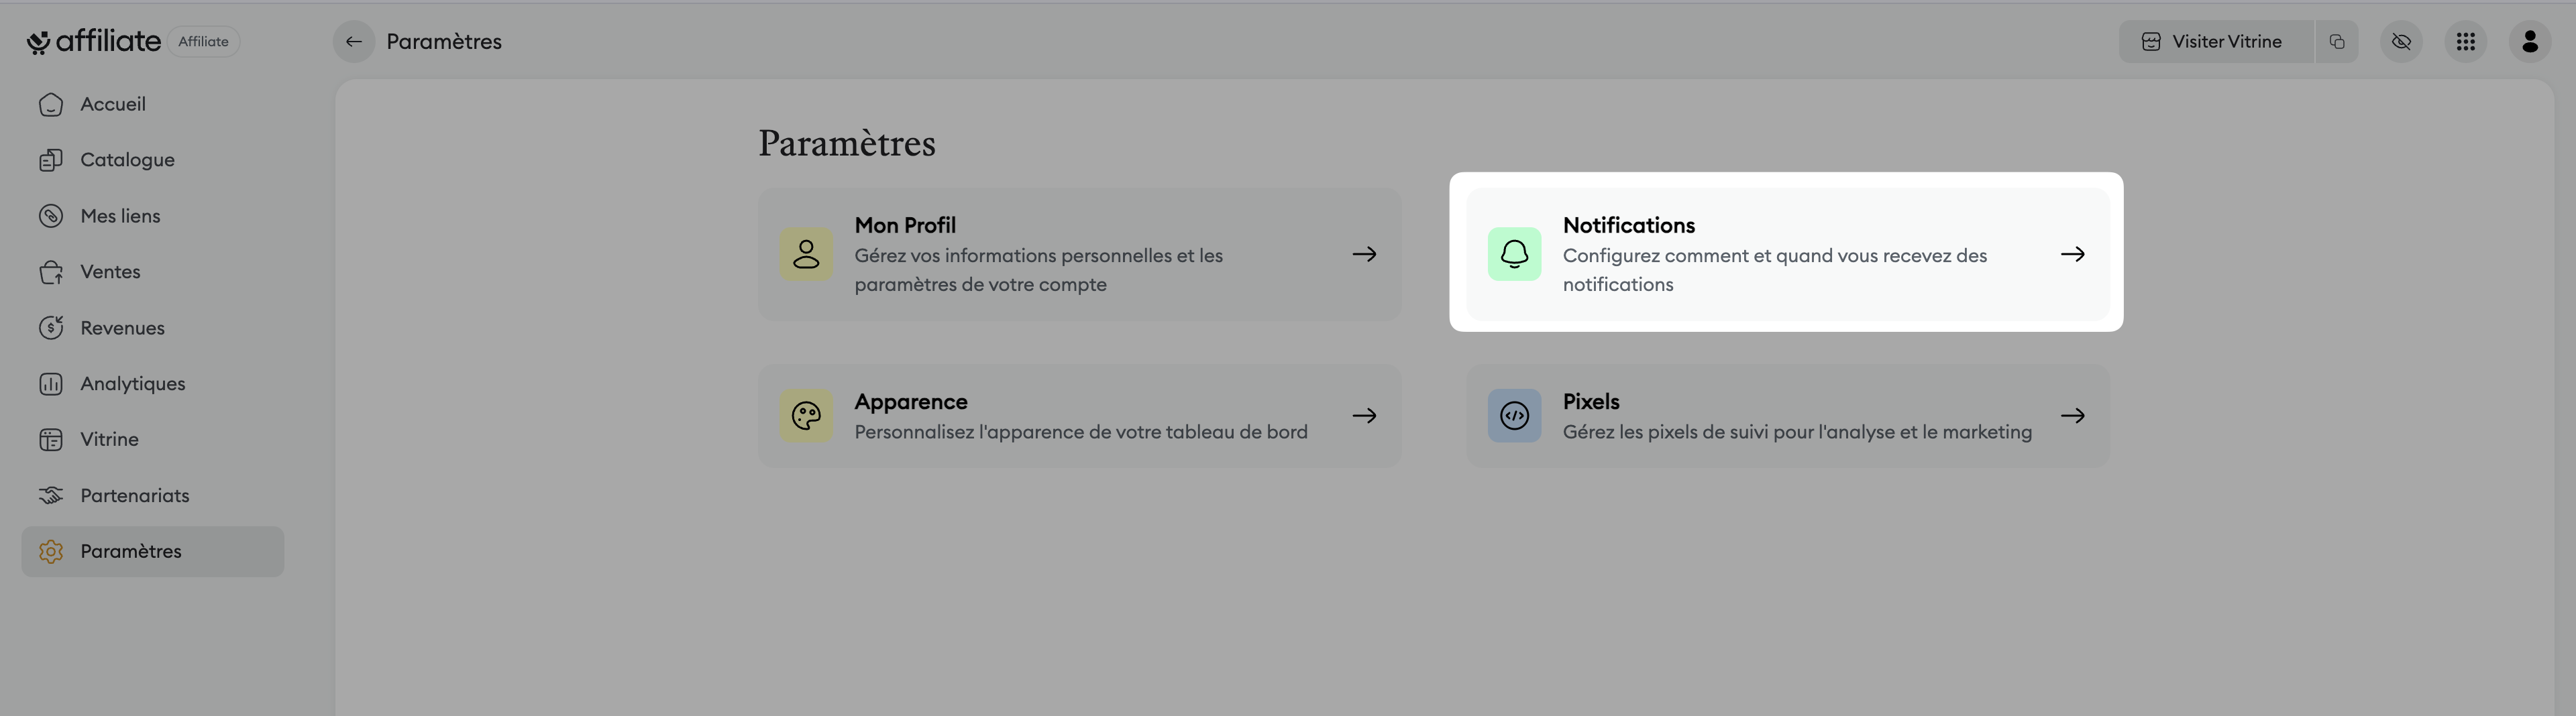Click the person icon in Mon Profil card
This screenshot has height=716, width=2576.
click(x=806, y=254)
